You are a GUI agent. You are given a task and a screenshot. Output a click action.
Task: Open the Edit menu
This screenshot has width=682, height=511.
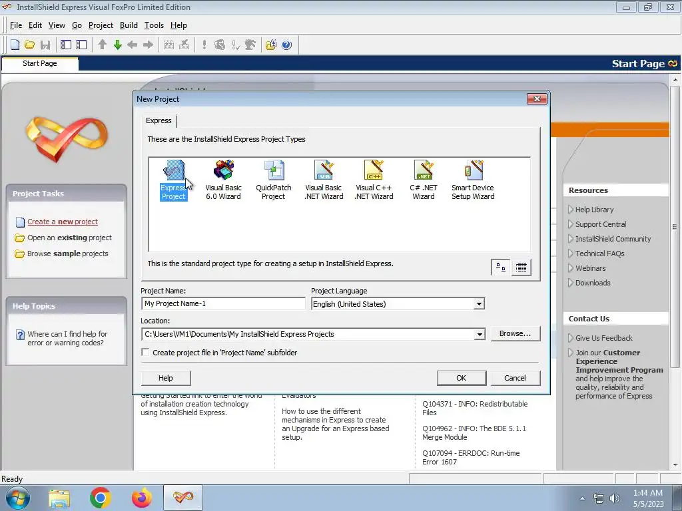pos(35,25)
